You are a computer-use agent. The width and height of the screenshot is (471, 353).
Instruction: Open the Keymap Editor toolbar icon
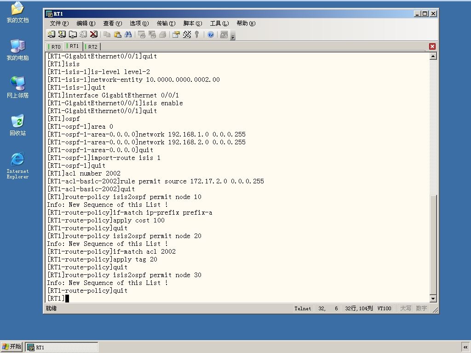pos(187,34)
